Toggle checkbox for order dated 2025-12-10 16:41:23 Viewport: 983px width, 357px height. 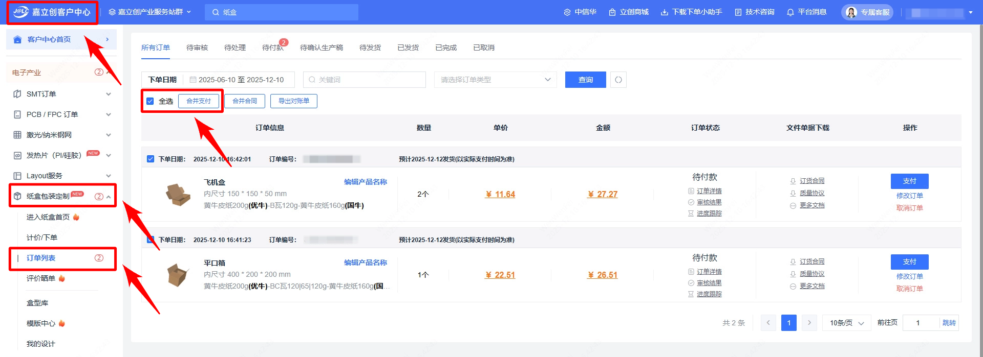coord(151,240)
